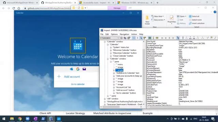Select "Welcome to Calendar" text in the tree
Screen dimensions: 218x122
pos(127,73)
